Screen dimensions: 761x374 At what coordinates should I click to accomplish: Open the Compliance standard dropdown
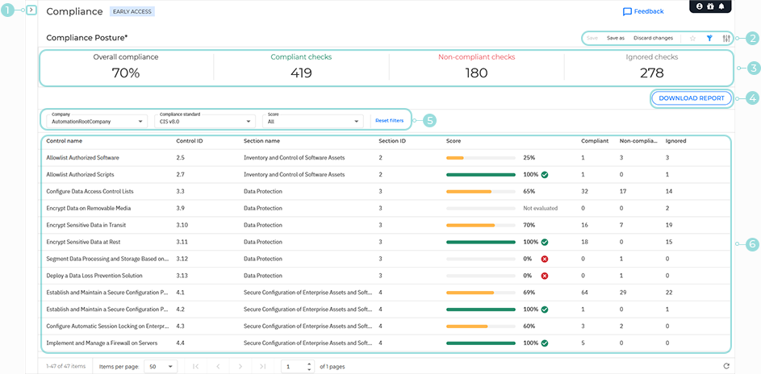205,120
